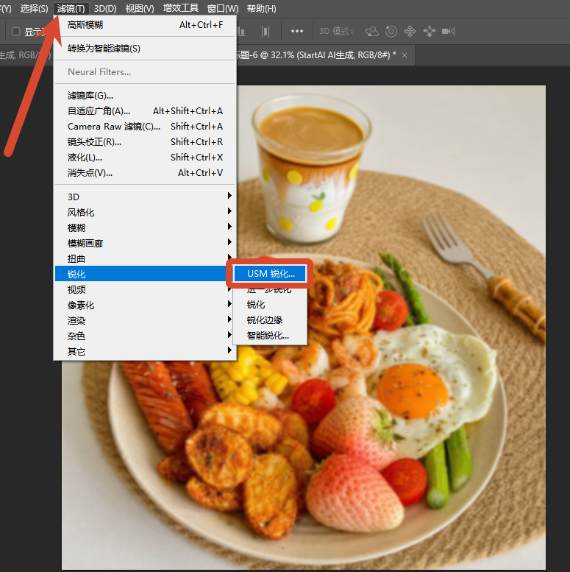Choose USM 锐化... in the submenu
Image resolution: width=570 pixels, height=572 pixels.
[270, 274]
